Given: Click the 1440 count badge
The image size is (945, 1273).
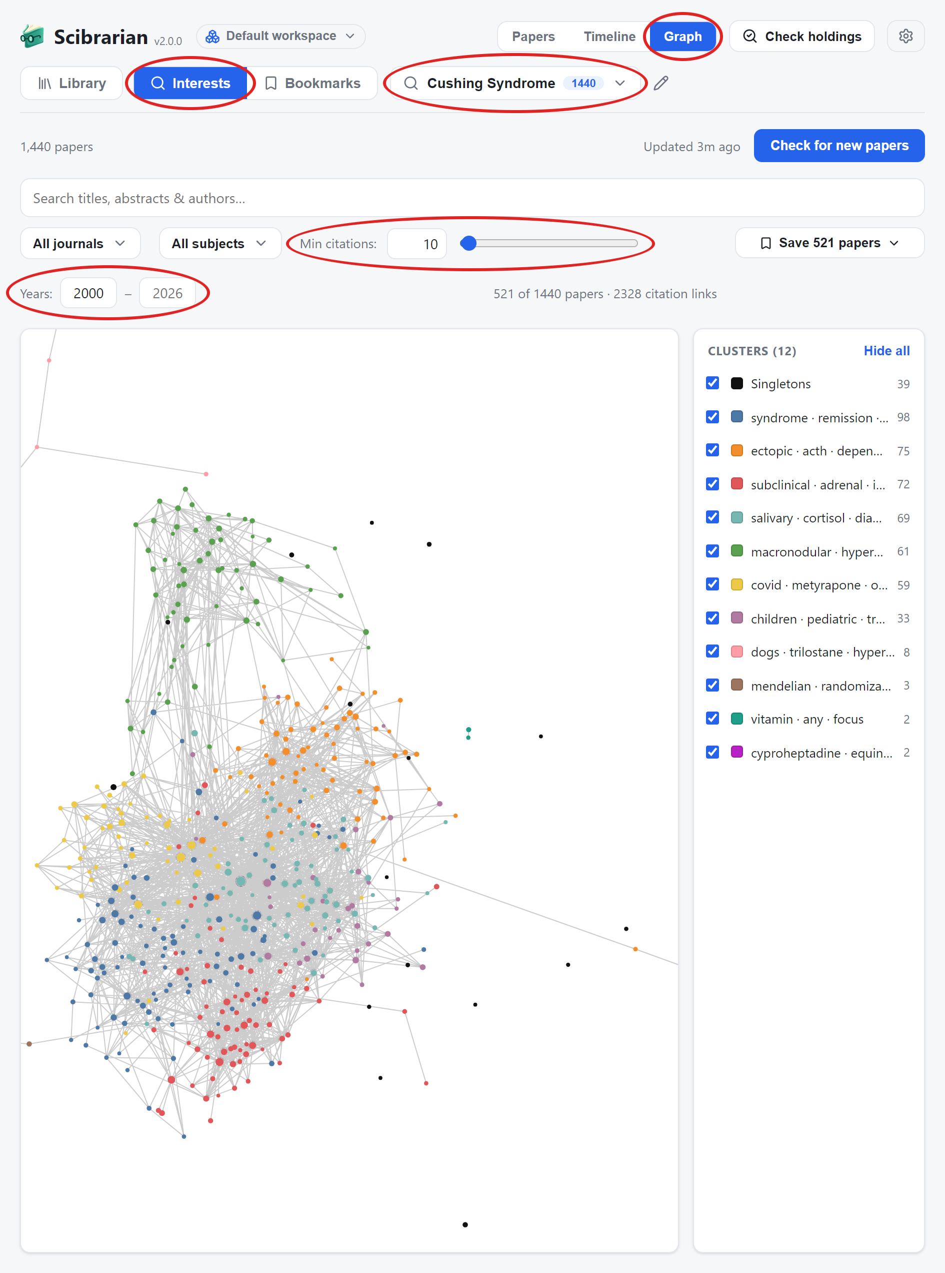Looking at the screenshot, I should [x=583, y=84].
